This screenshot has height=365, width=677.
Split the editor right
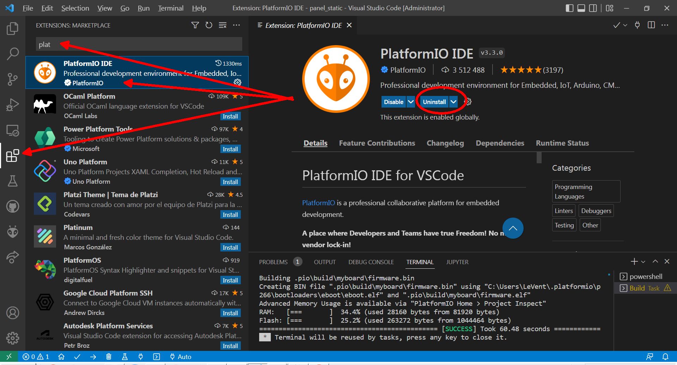(651, 25)
